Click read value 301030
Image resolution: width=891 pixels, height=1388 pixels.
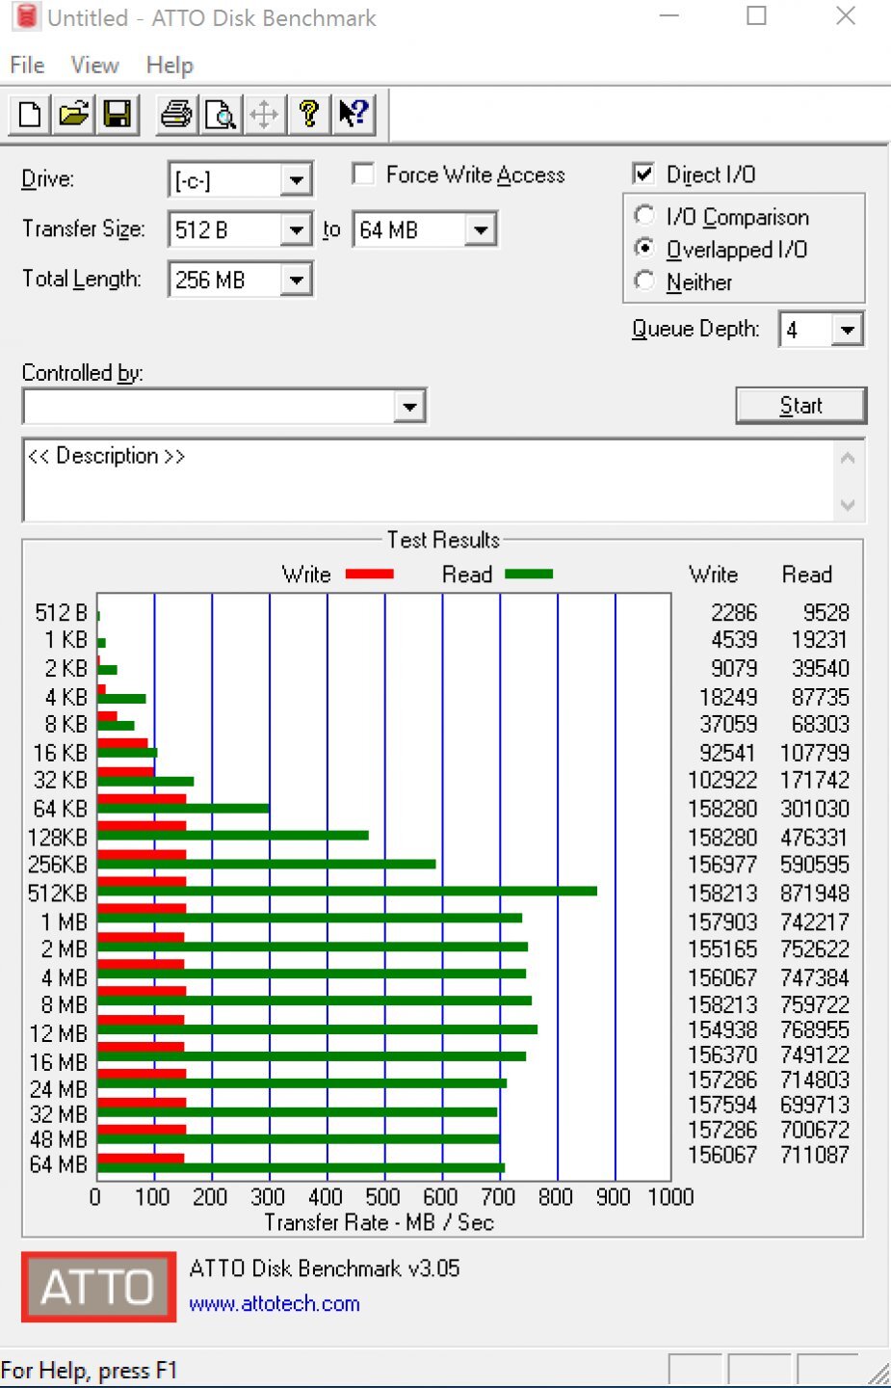(815, 808)
